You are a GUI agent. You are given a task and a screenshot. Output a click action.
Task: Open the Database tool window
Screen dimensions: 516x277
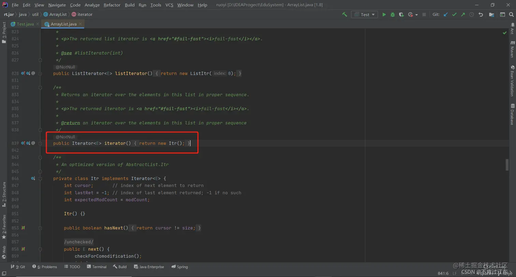(512, 114)
